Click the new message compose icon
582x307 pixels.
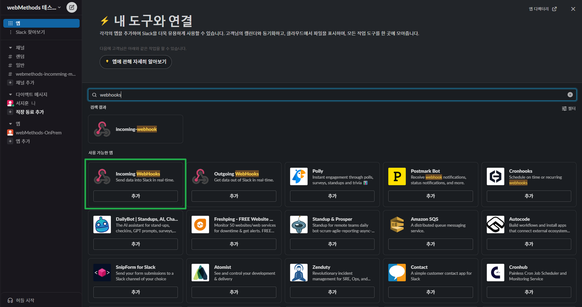[x=72, y=7]
